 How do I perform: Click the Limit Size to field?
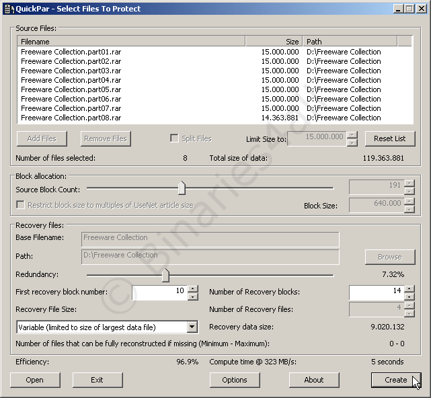coord(317,138)
